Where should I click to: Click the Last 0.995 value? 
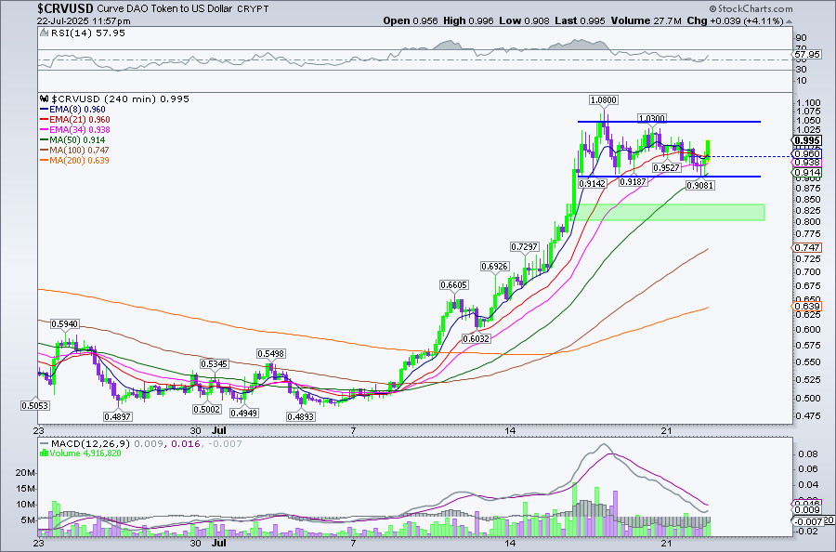click(x=580, y=20)
